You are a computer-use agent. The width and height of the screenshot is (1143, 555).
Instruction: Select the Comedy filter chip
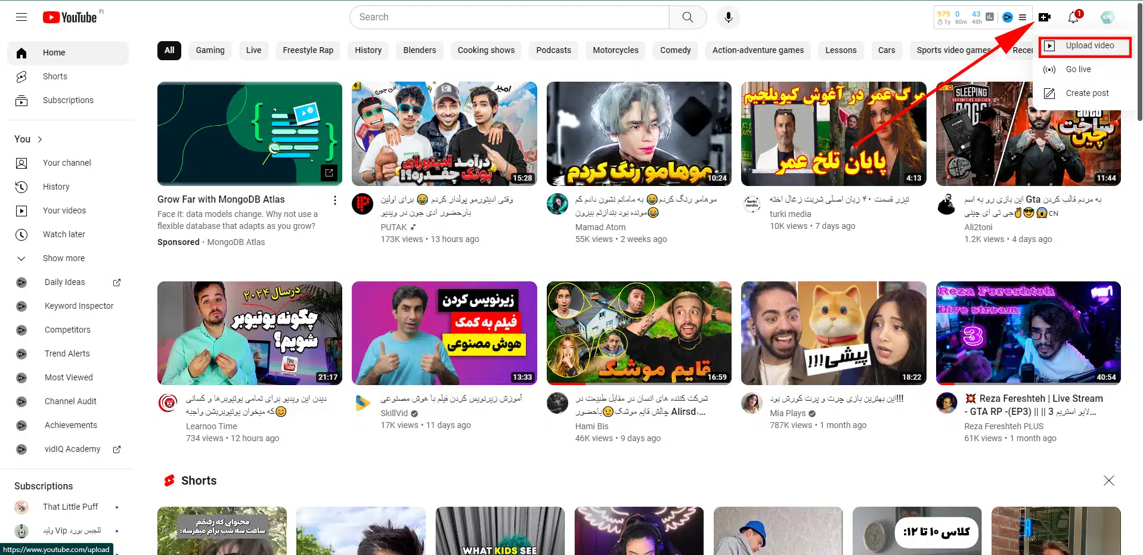pos(674,50)
